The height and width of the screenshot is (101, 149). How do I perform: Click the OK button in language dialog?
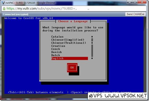point(72,67)
